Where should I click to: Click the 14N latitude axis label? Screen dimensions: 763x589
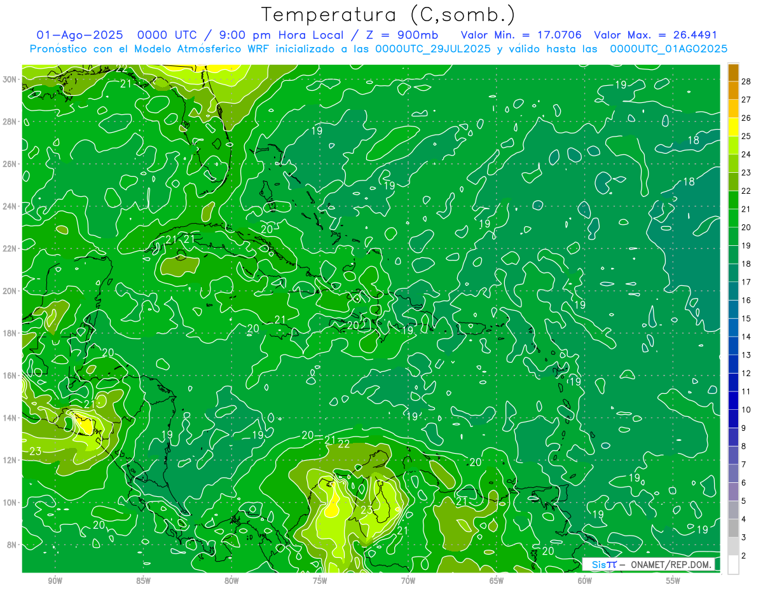point(10,417)
